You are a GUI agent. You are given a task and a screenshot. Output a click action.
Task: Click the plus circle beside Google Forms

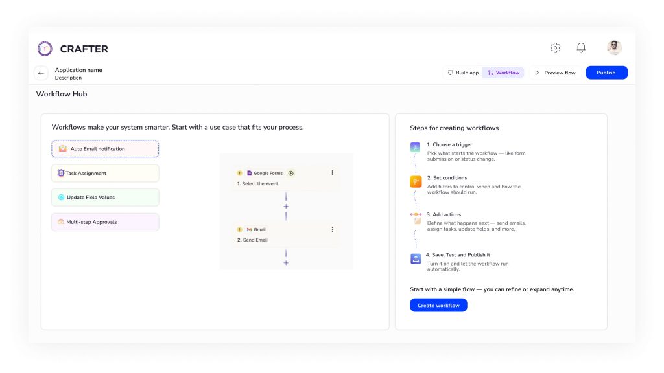click(x=291, y=173)
